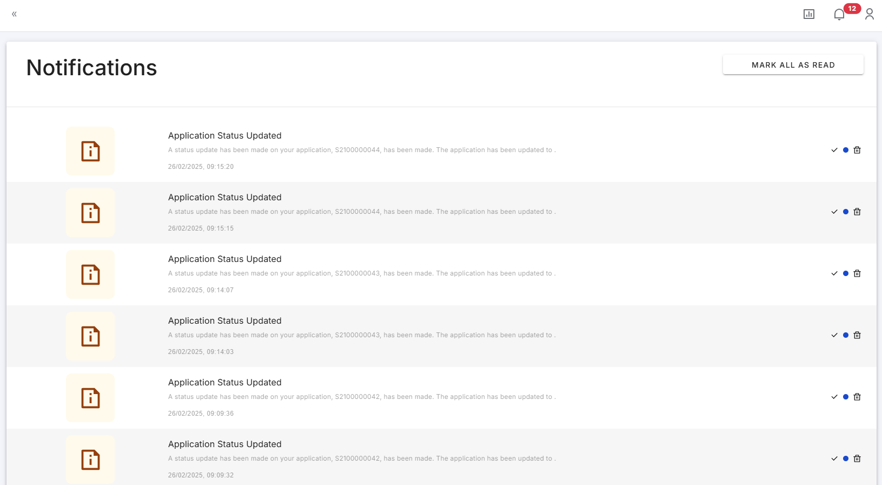
Task: Open the Application Status Updated title at 09:14:07
Action: coord(224,259)
